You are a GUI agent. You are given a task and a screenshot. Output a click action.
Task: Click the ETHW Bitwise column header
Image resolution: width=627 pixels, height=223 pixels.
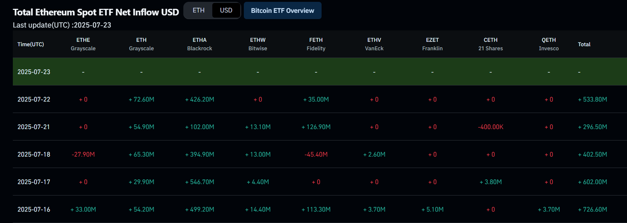click(258, 44)
